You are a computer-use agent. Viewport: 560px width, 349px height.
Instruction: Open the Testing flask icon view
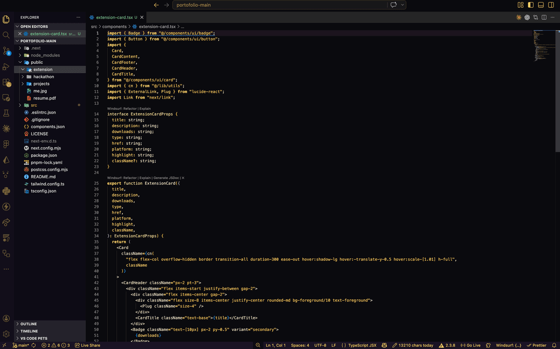[6, 113]
